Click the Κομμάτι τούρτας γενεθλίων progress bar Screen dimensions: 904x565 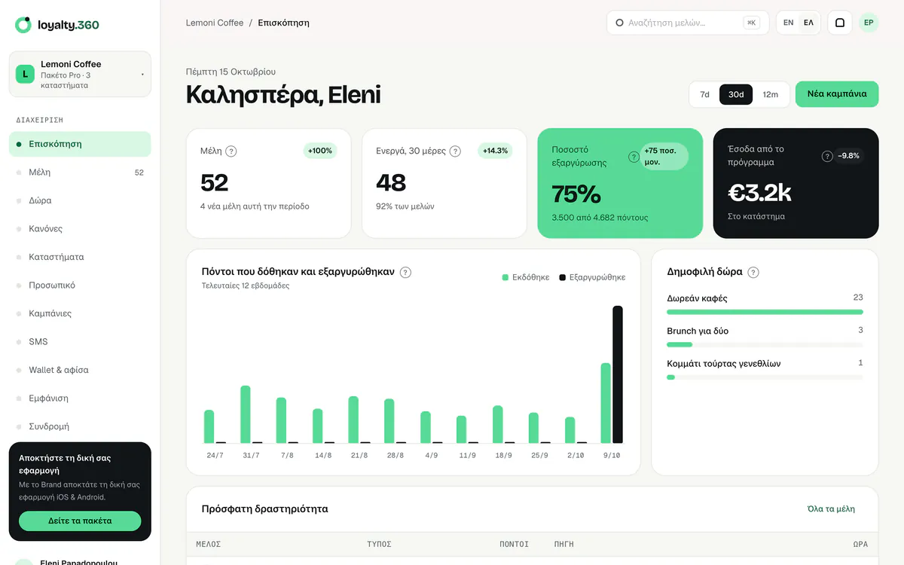(765, 377)
